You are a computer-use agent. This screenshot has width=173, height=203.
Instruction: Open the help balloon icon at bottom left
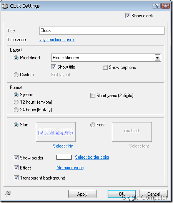[x=8, y=194]
